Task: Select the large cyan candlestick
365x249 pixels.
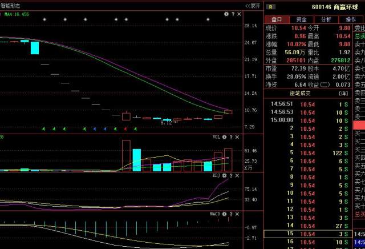Action: tap(35, 48)
